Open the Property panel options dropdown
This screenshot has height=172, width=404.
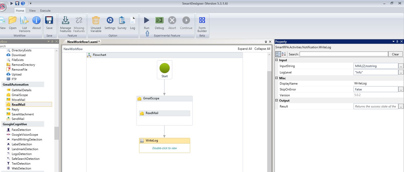(394, 41)
